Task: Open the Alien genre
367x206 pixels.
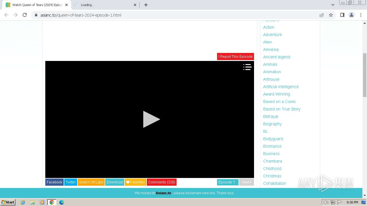Action: tap(268, 42)
